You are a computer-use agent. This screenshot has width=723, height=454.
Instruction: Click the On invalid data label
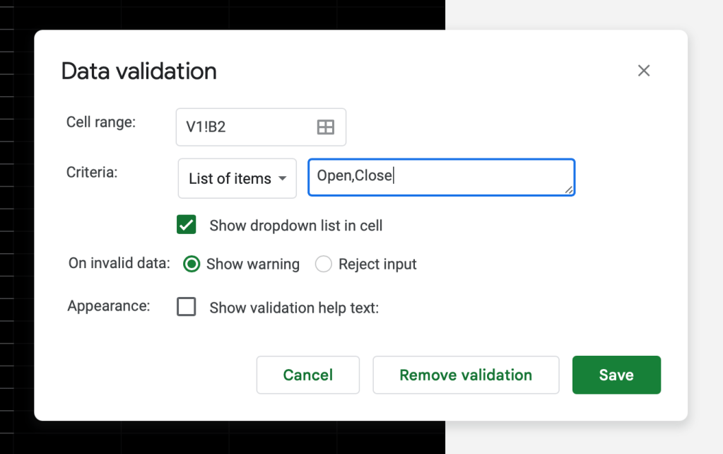coord(119,264)
